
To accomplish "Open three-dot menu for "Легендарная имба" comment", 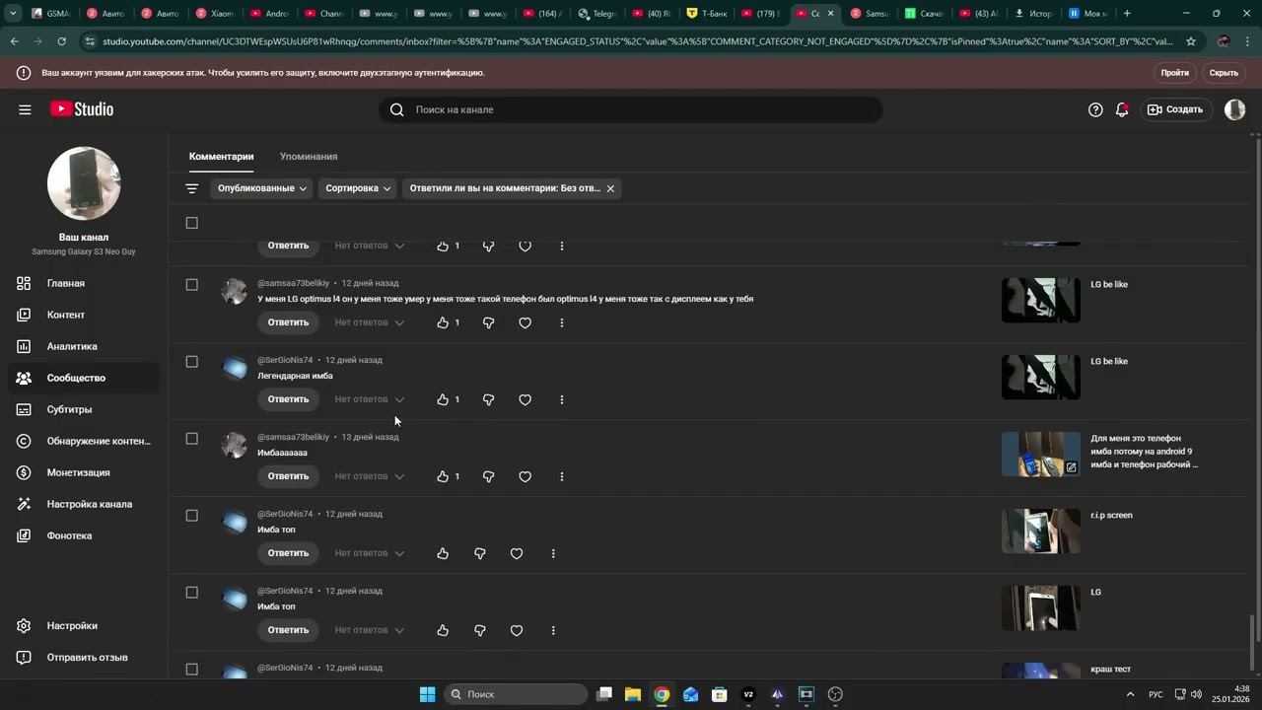I will point(562,399).
